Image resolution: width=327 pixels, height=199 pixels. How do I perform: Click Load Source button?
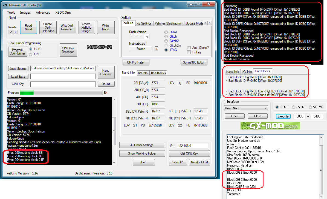[18, 68]
